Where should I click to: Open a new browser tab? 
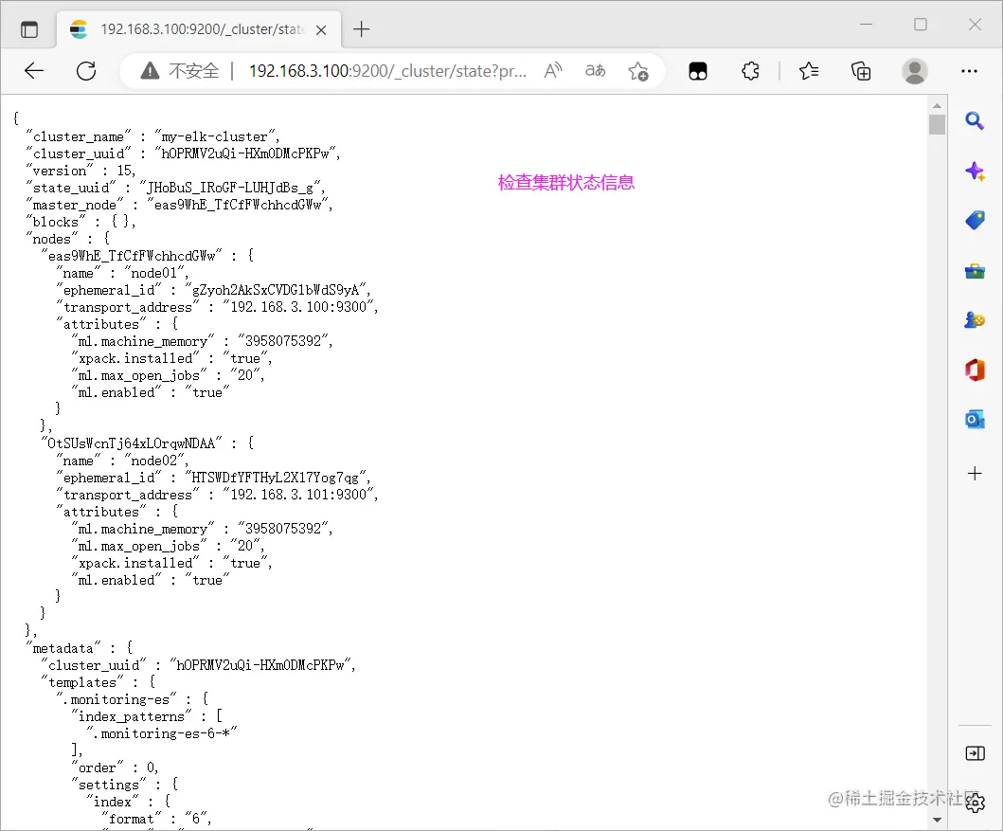[x=362, y=29]
